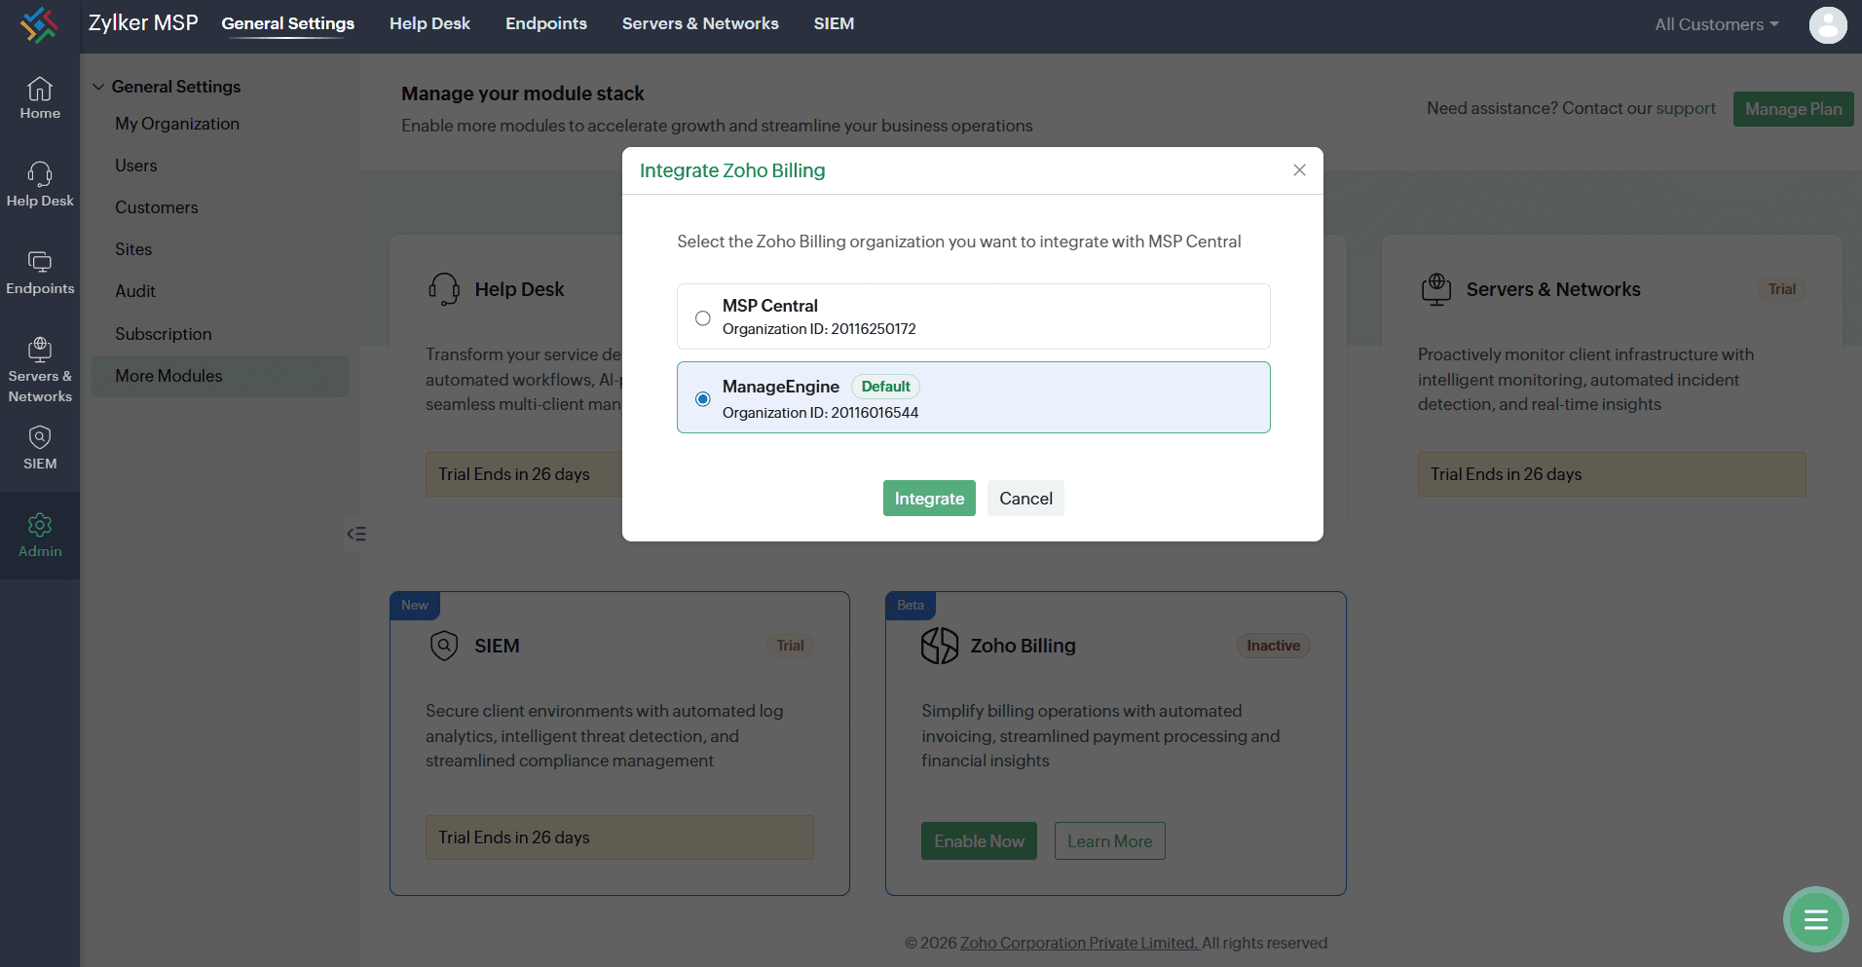Viewport: 1862px width, 967px height.
Task: Click Help Desk Trial Ends banner
Action: [x=524, y=474]
